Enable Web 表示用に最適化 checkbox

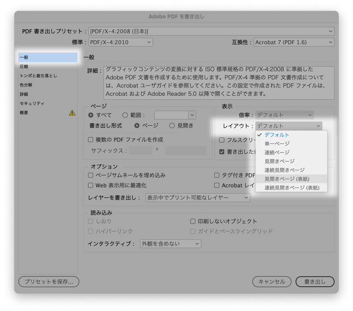point(90,185)
